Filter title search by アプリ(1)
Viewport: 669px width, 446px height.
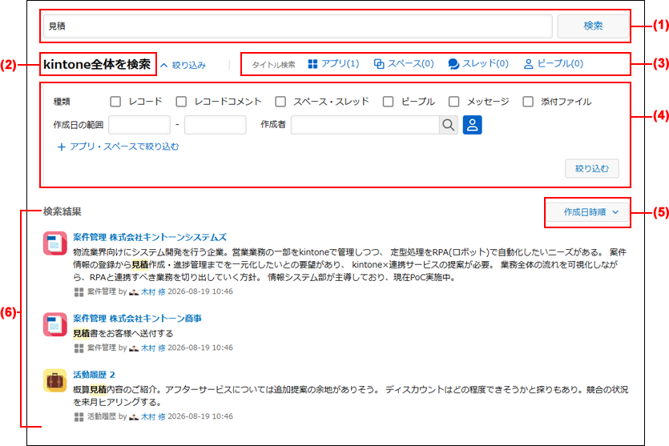333,64
